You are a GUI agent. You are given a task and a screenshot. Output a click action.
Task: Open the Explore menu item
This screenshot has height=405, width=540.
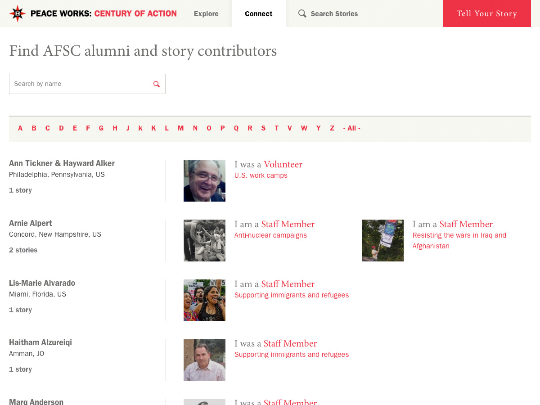coord(206,14)
